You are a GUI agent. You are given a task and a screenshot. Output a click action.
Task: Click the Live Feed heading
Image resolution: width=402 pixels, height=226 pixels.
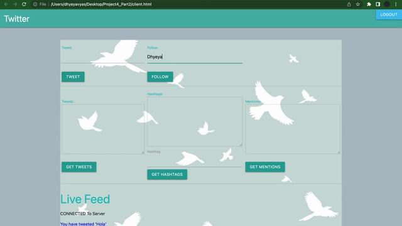[85, 199]
